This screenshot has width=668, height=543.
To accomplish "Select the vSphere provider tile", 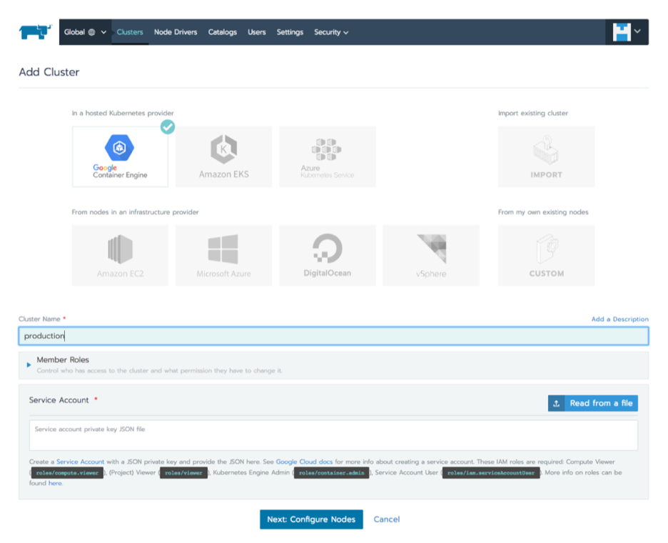I will coord(431,255).
